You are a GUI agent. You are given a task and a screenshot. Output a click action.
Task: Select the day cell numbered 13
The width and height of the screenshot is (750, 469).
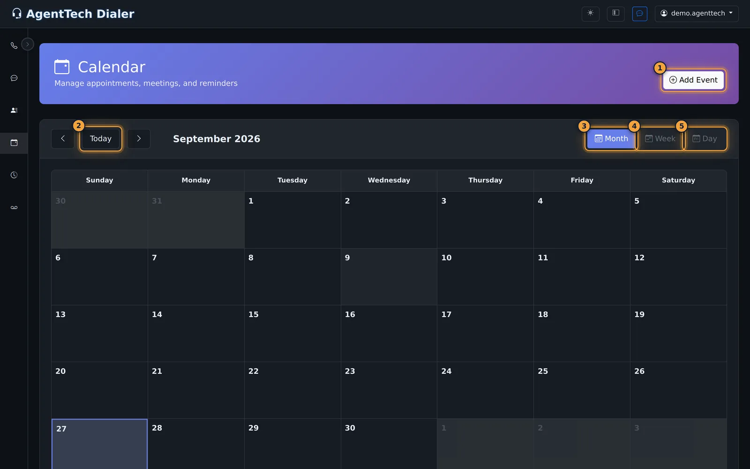click(x=99, y=333)
